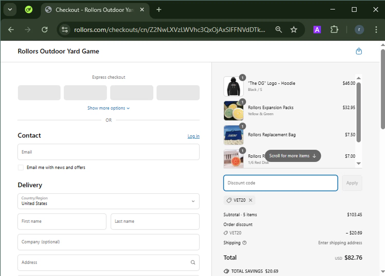Click the 1/6 Red Disk product thumbnail
Viewport: 385px width, 276px height.
tap(234, 159)
